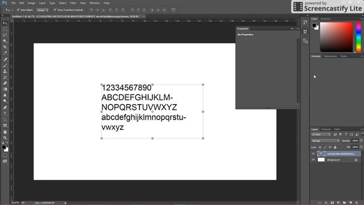
Task: Select the Path Selection tool
Action: pos(5,120)
